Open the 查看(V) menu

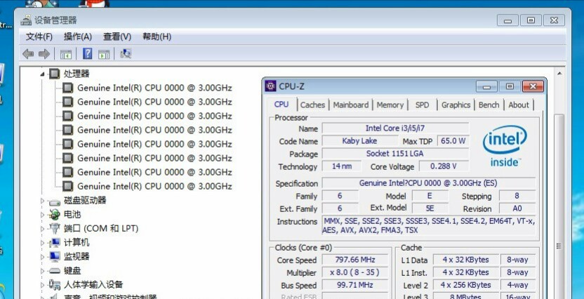(x=117, y=36)
